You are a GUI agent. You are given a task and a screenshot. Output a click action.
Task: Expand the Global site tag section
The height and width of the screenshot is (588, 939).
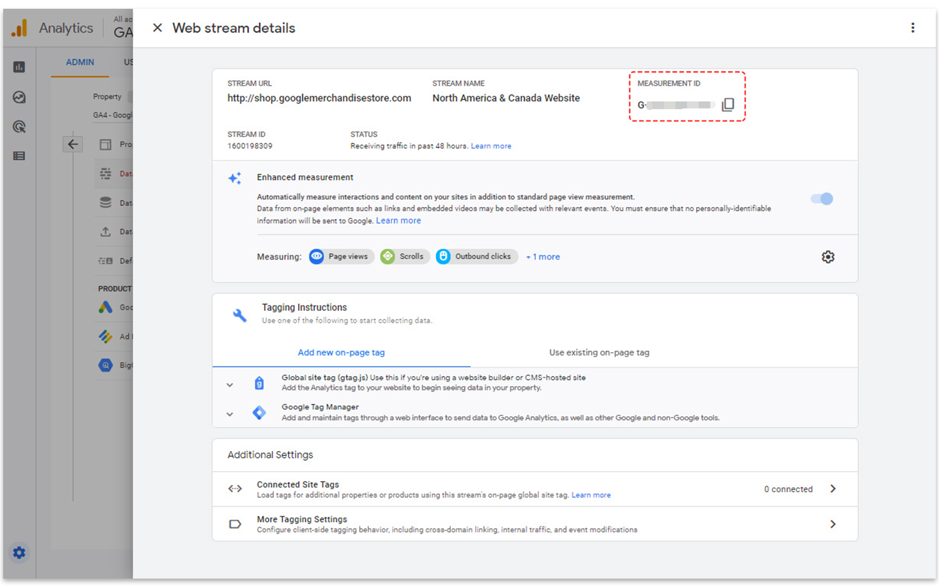pos(230,385)
